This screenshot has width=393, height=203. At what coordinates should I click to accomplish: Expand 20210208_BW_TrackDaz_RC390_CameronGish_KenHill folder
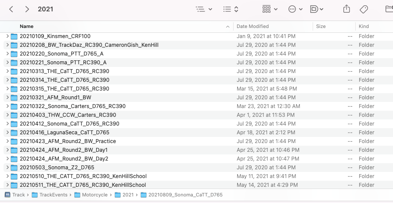click(7, 45)
